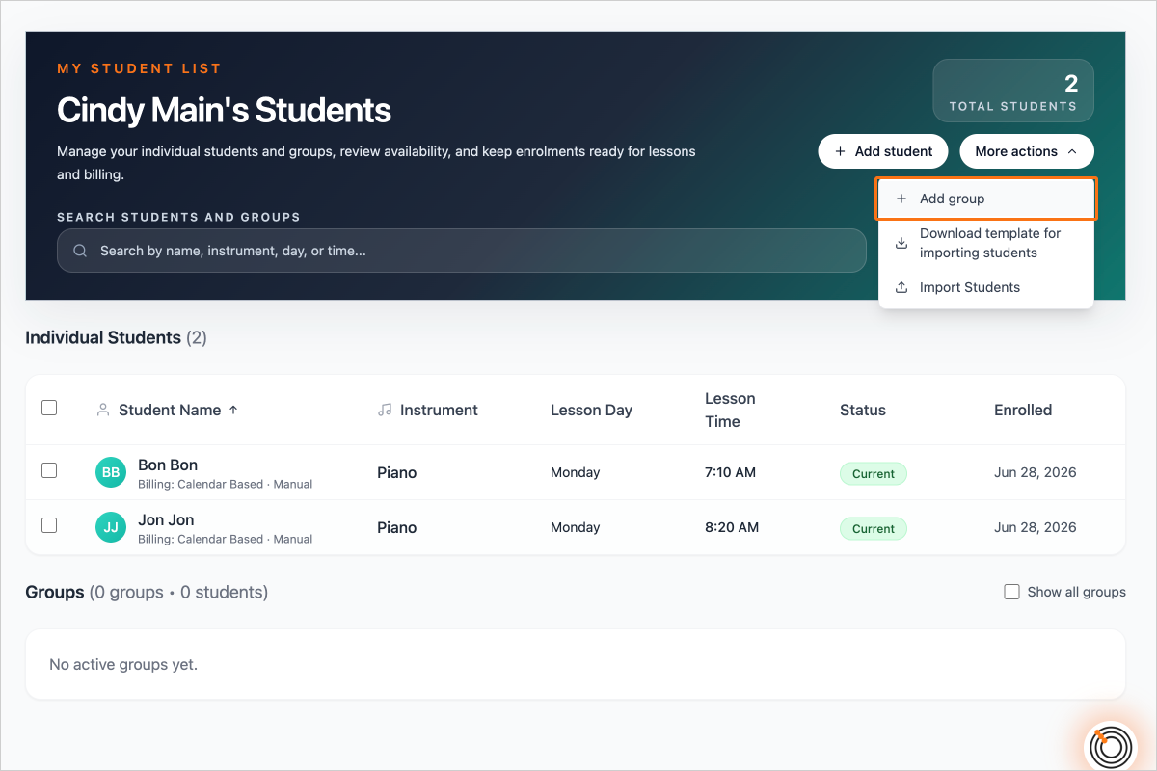1157x771 pixels.
Task: Click Monday in Jon Jon's row
Action: tap(575, 527)
